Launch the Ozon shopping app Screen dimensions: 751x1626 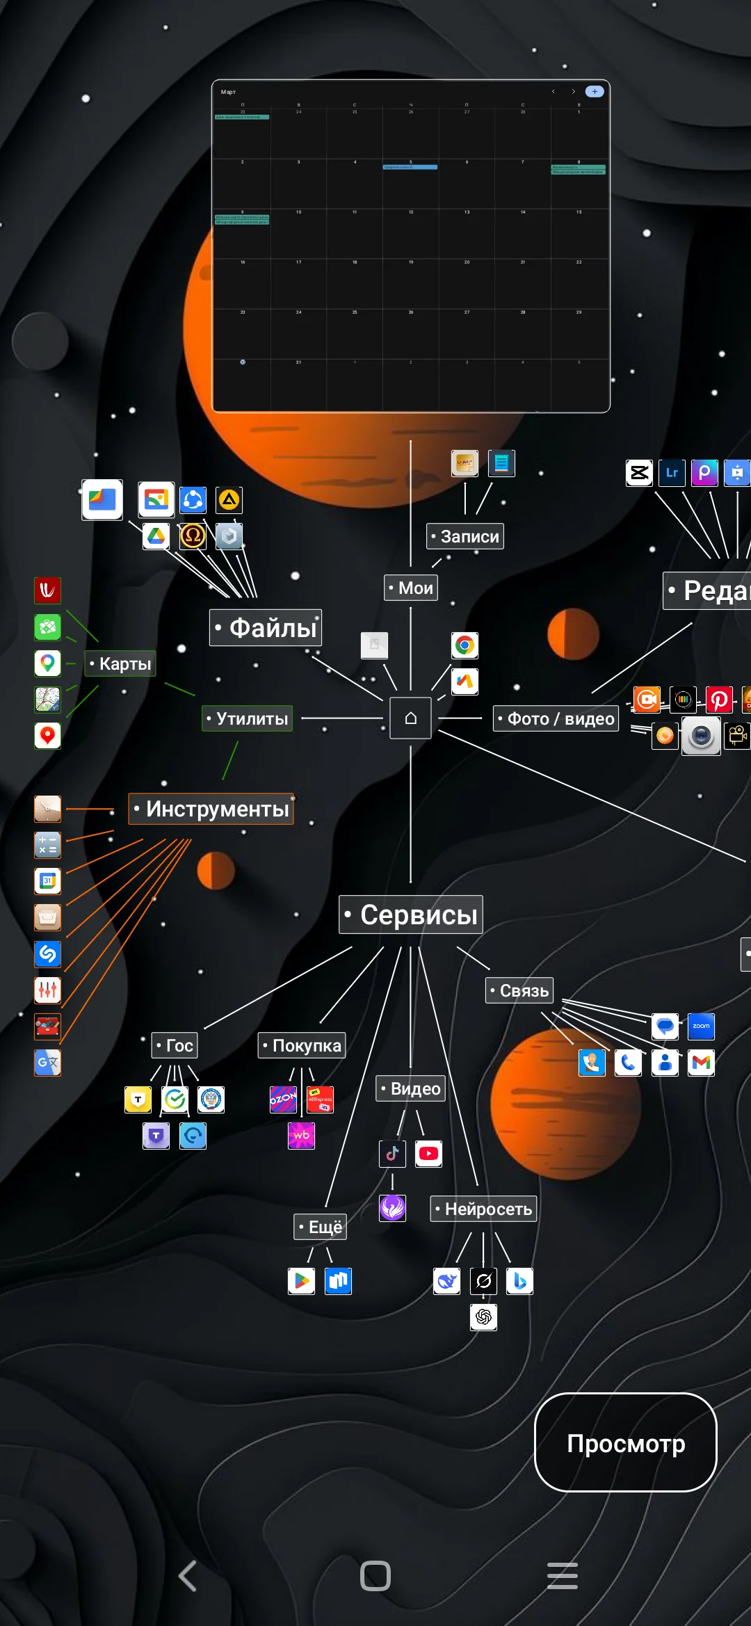[283, 1100]
